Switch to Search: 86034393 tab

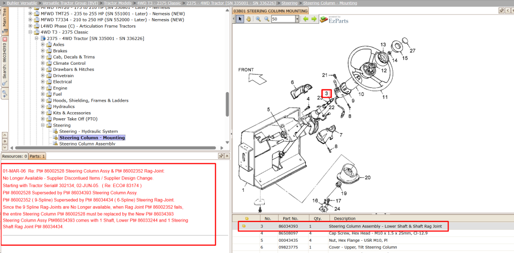(5, 62)
